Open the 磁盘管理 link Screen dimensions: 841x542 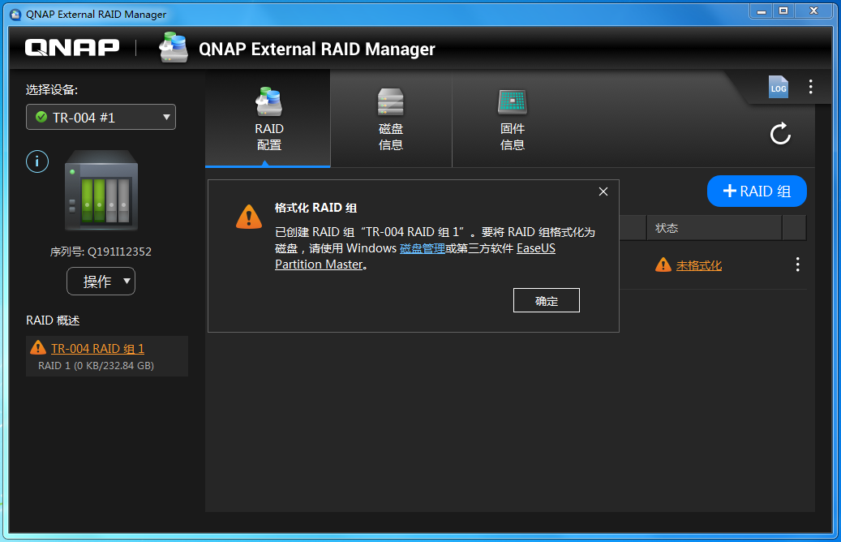coord(422,248)
